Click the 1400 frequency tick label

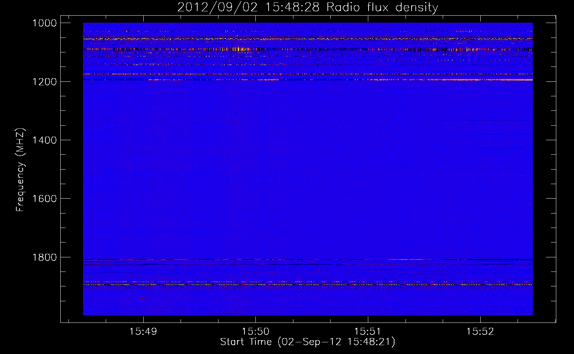coord(44,140)
